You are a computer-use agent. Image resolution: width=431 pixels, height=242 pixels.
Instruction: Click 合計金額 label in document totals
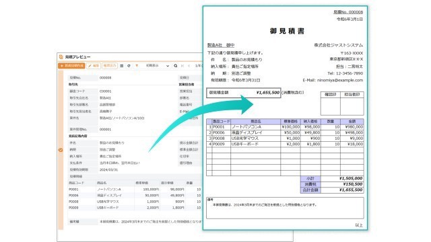pyautogui.click(x=310, y=190)
